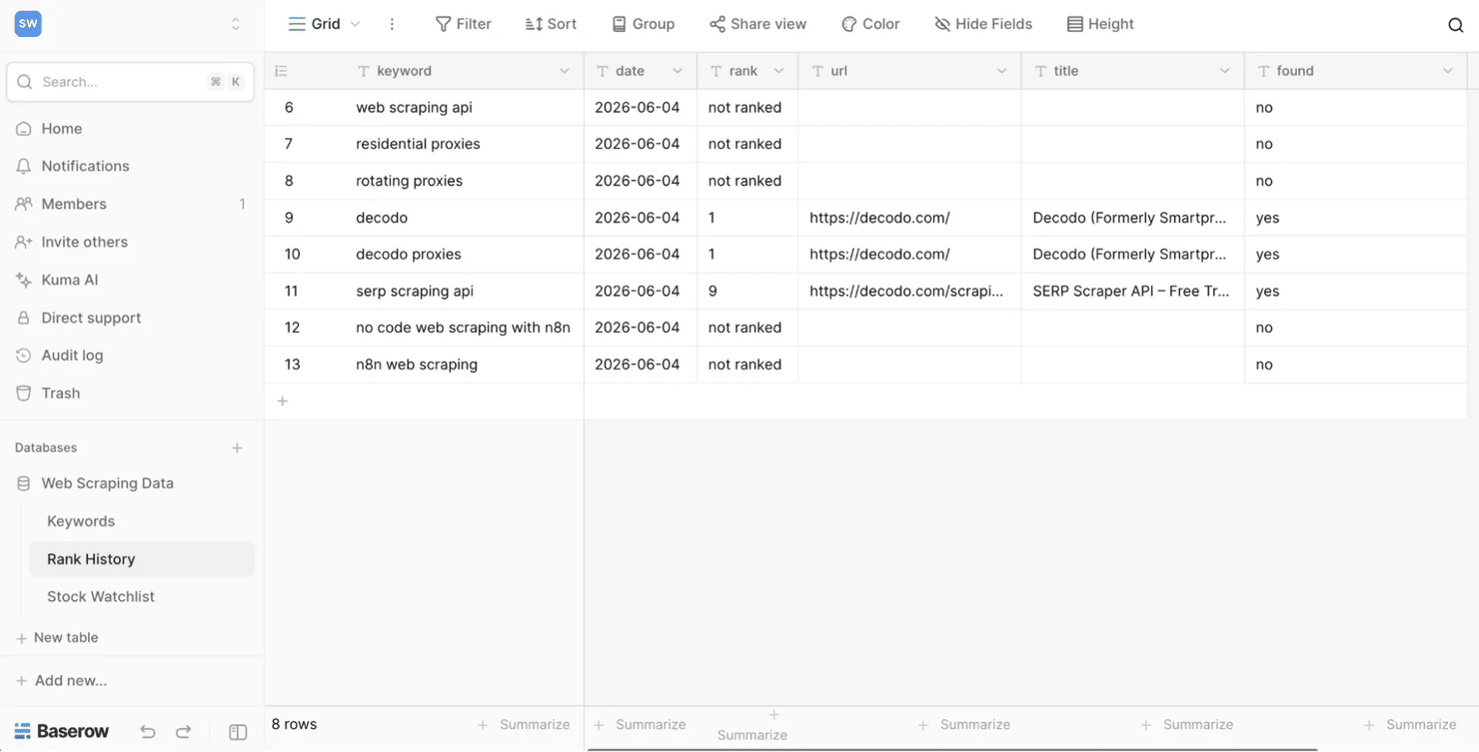Click Summarize under title column
The image size is (1479, 752).
[1187, 725]
